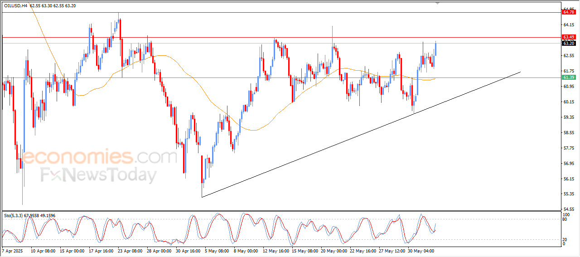Click the 10 Apr 08:00 time label

pos(43,250)
